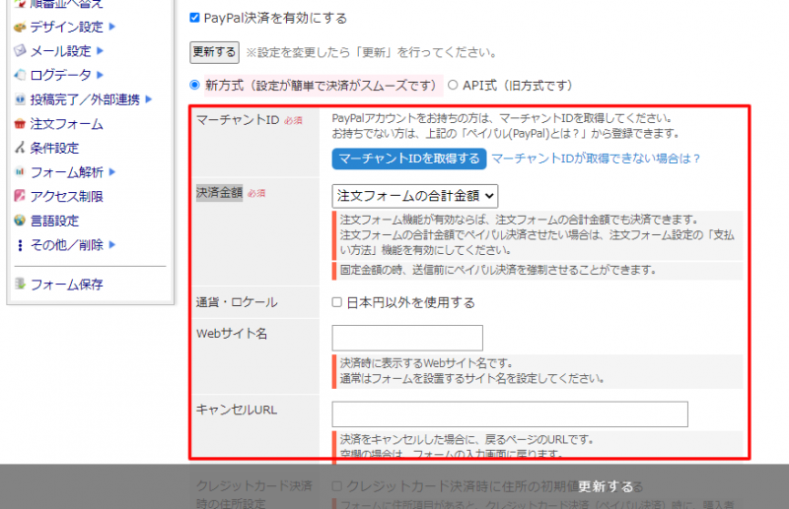Click the Webサイト名 text field

click(407, 338)
